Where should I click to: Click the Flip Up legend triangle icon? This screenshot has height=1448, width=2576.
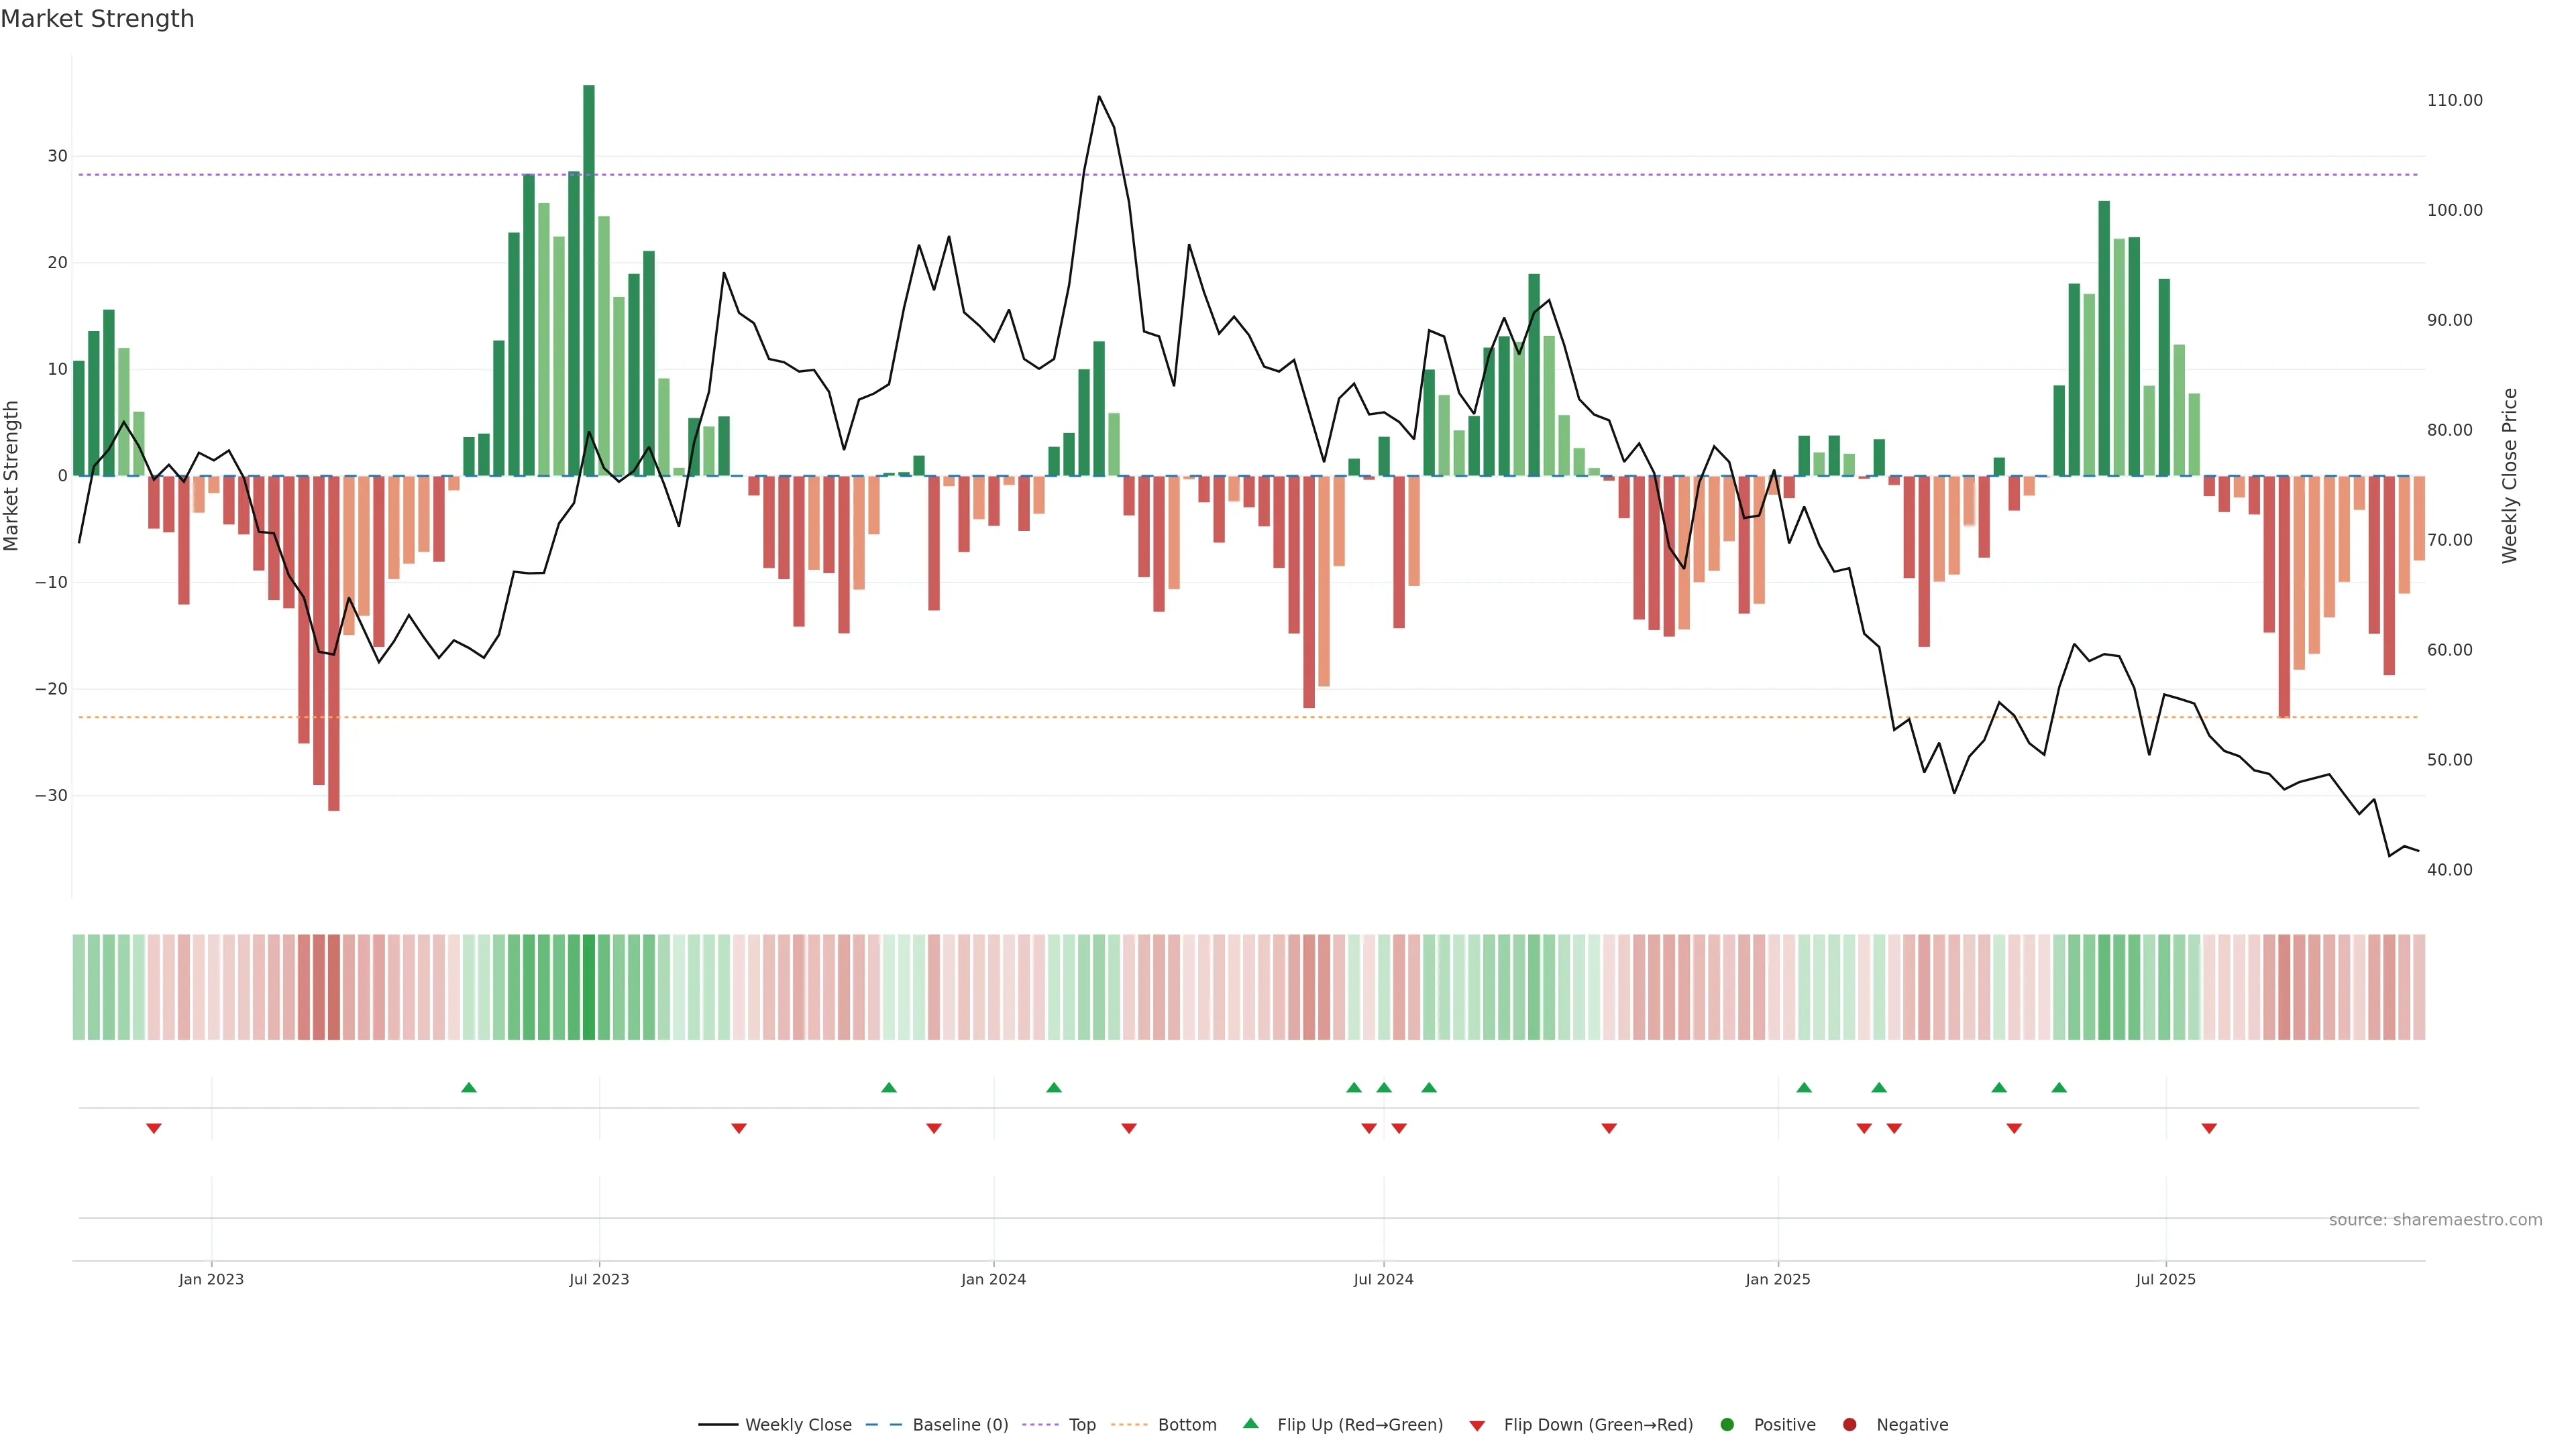[1250, 1423]
